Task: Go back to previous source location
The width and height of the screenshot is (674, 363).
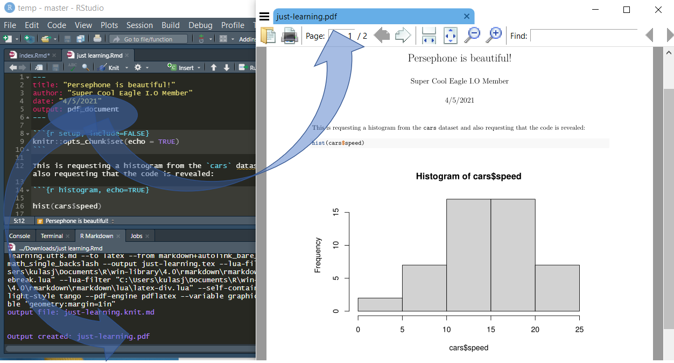Action: [13, 67]
